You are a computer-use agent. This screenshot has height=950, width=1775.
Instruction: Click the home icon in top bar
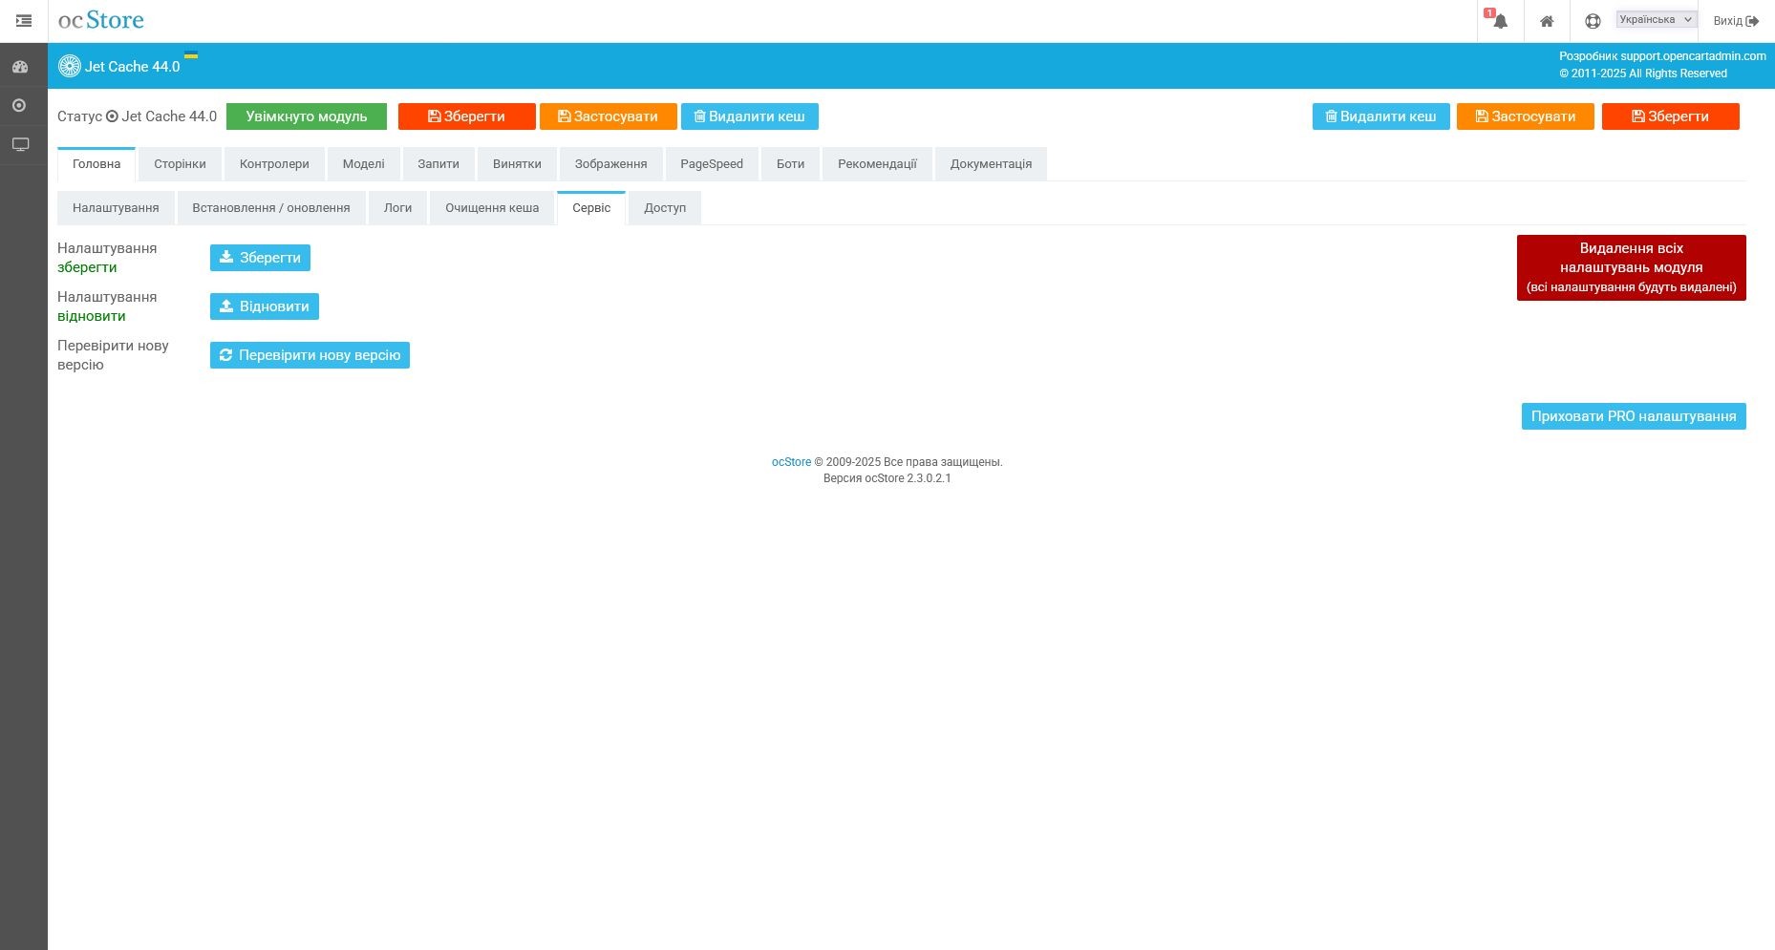(1547, 20)
